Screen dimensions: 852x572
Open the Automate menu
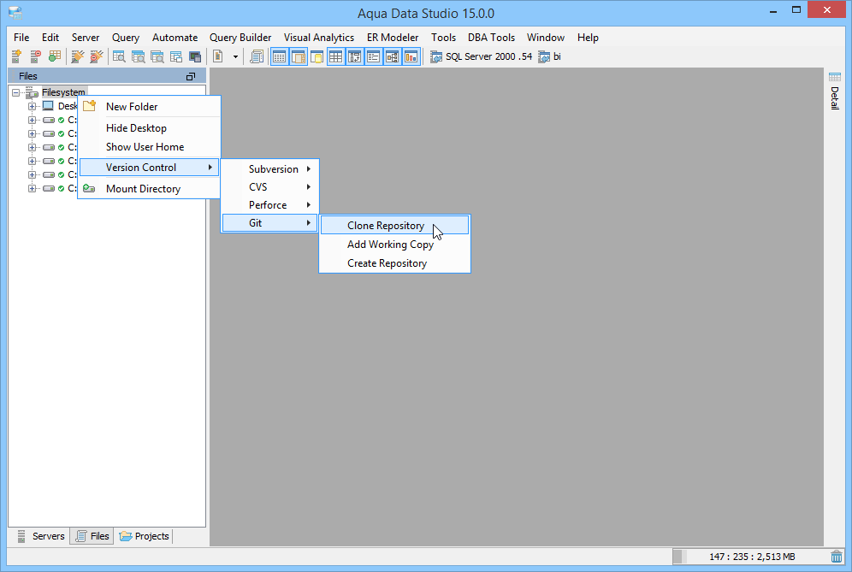[175, 38]
